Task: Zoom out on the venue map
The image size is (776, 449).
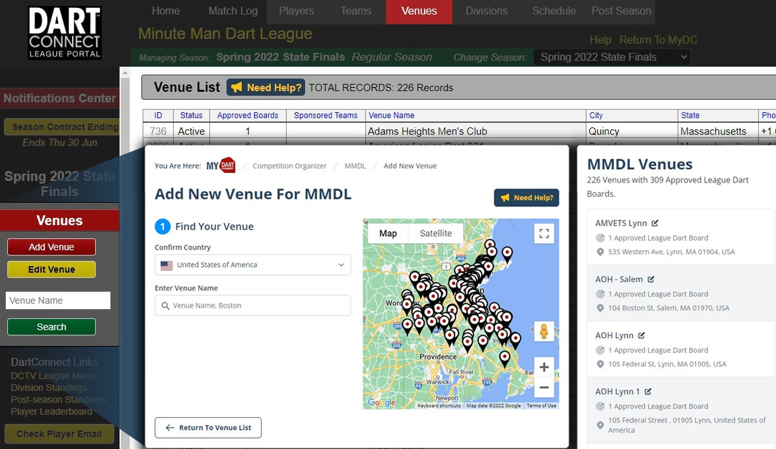Action: (544, 387)
